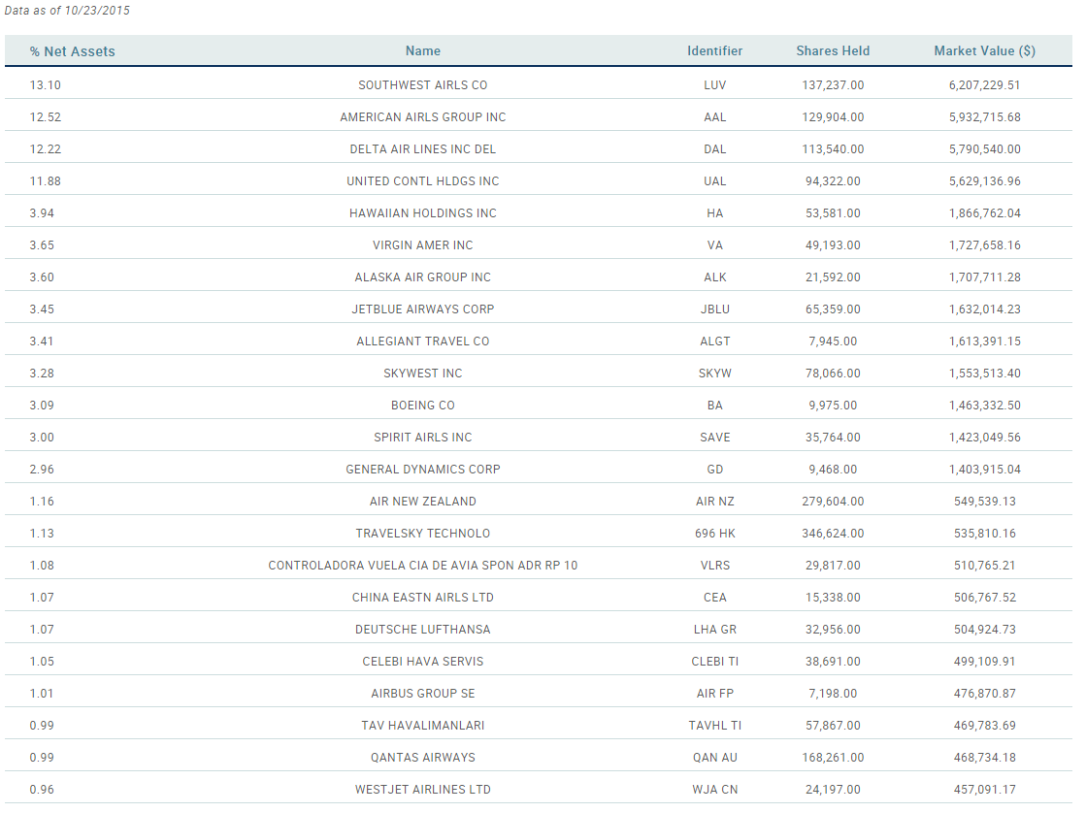This screenshot has width=1086, height=813.
Task: Select AMERICAN AIRLS GROUP INC cell
Action: pyautogui.click(x=422, y=117)
